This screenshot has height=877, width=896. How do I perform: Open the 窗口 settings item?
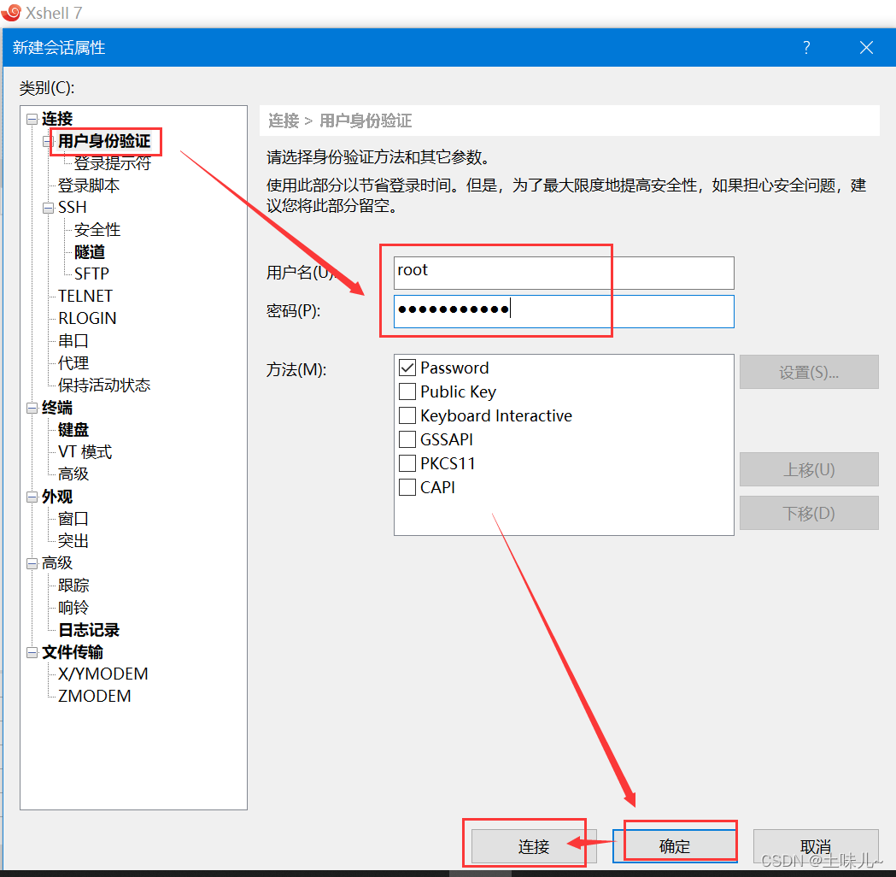tap(73, 519)
